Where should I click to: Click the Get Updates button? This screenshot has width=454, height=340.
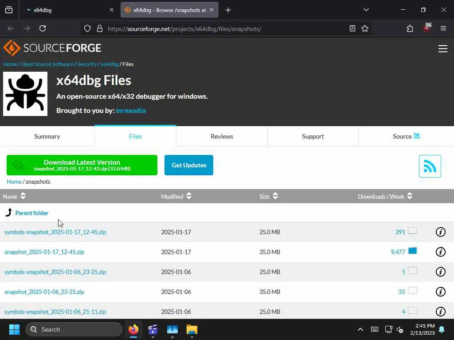point(189,165)
